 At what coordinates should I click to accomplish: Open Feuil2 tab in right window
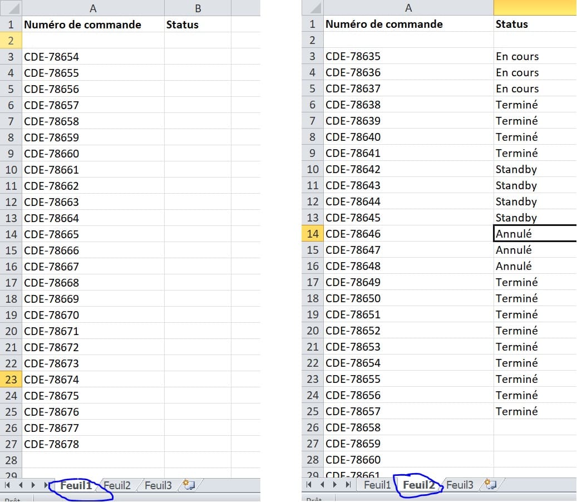[x=419, y=485]
